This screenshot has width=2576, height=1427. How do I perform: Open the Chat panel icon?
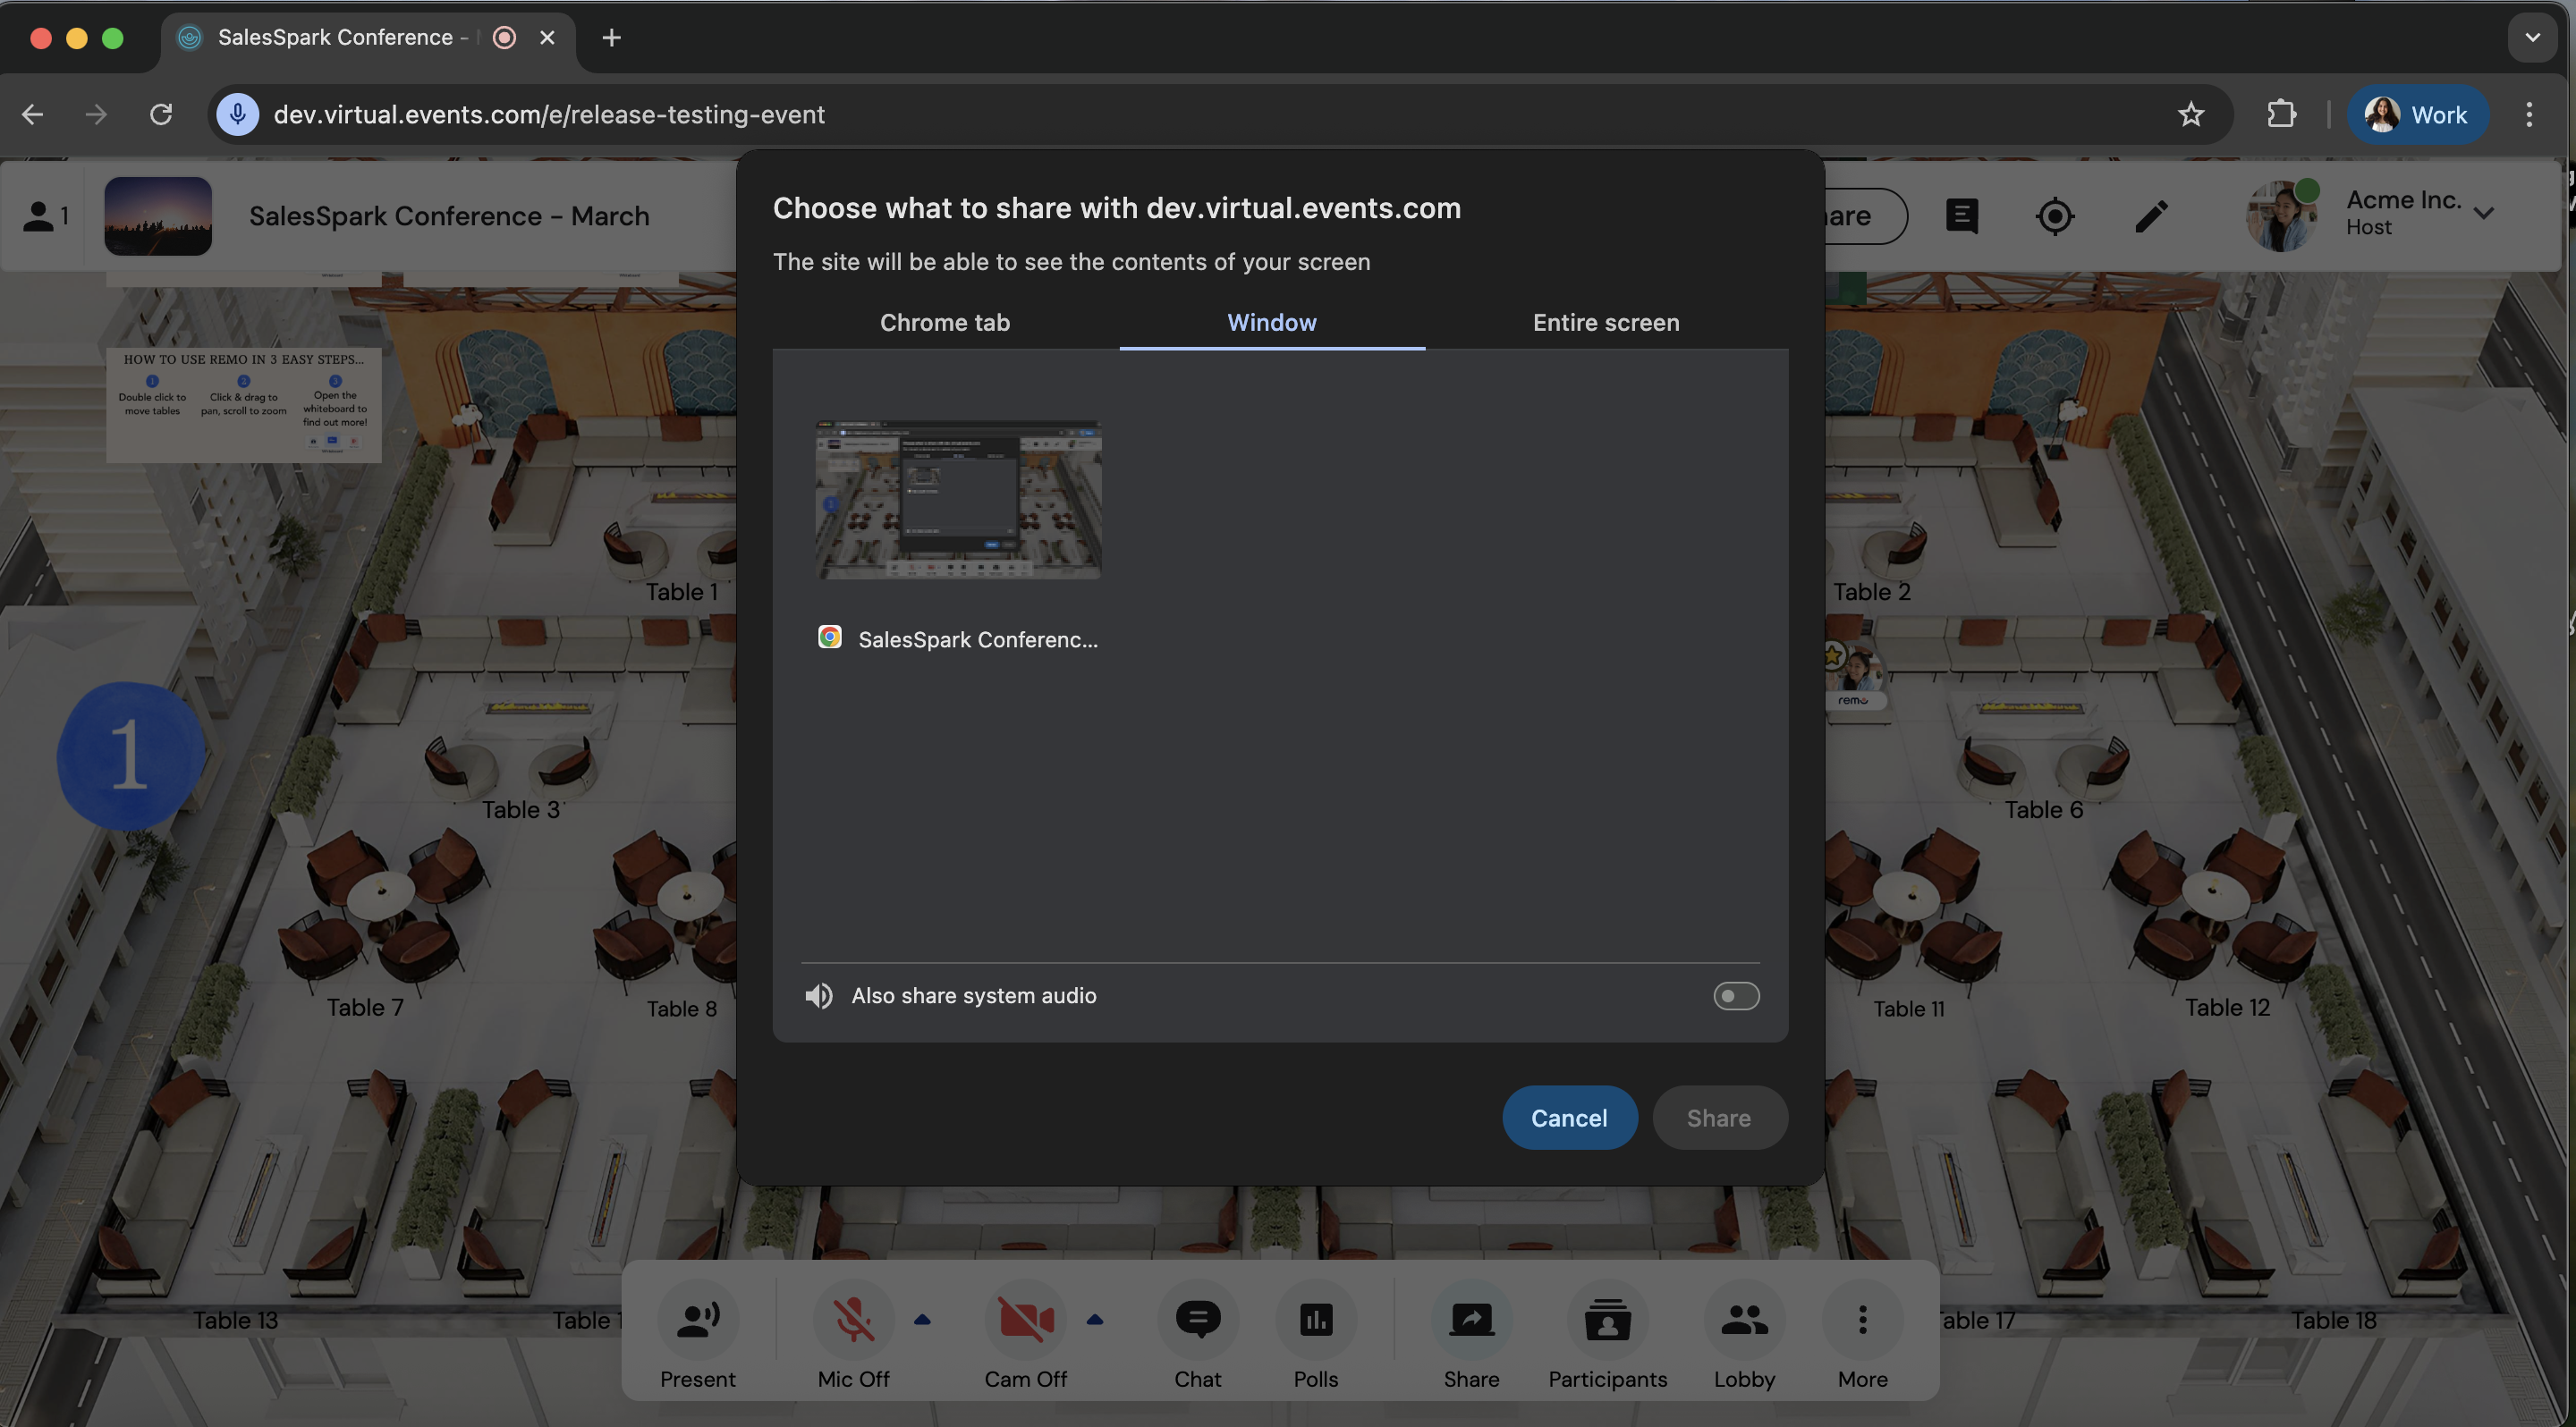(1197, 1320)
